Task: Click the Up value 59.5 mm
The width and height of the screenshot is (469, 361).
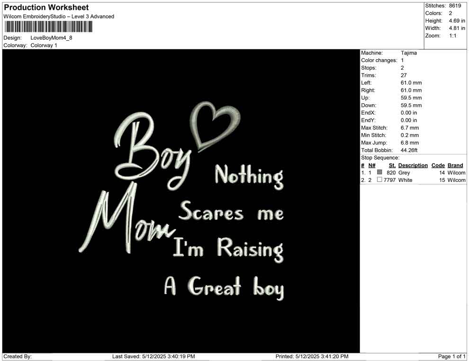Action: (x=411, y=98)
